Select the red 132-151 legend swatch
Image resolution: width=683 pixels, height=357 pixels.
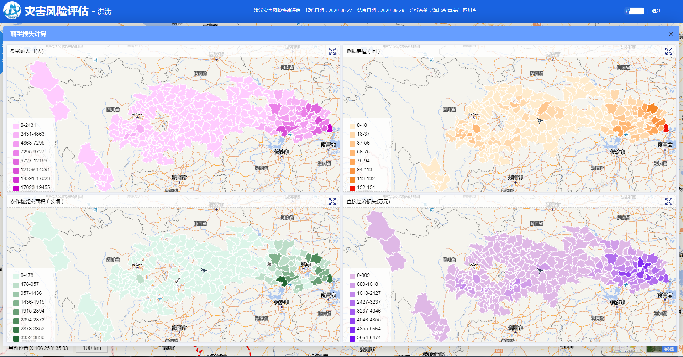tap(352, 188)
